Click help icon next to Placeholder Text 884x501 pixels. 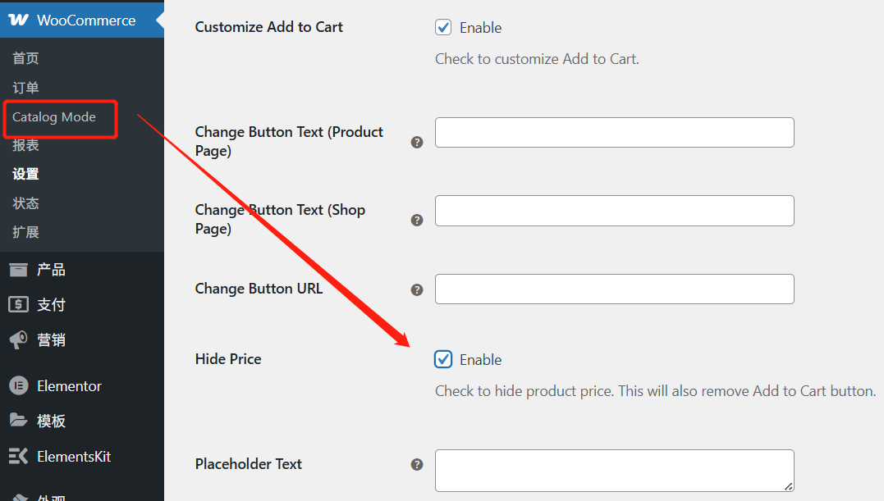pos(417,465)
